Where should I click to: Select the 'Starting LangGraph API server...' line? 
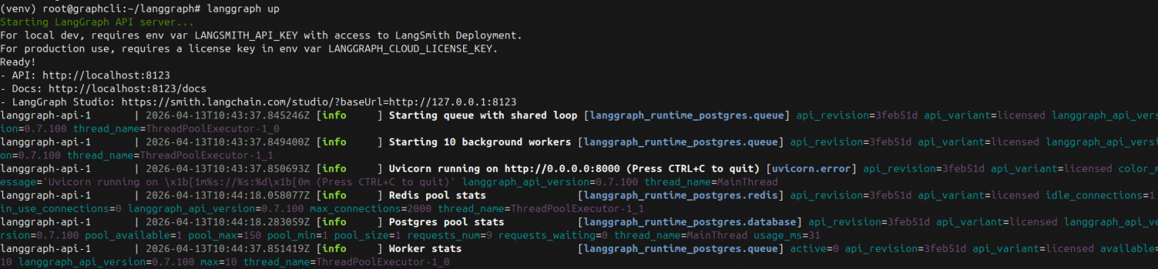(x=96, y=21)
